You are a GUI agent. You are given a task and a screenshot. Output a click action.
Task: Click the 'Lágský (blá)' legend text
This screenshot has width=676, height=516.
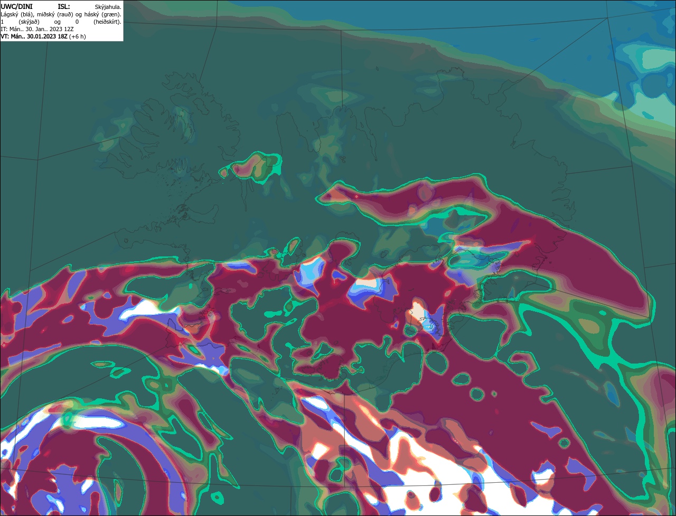17,15
